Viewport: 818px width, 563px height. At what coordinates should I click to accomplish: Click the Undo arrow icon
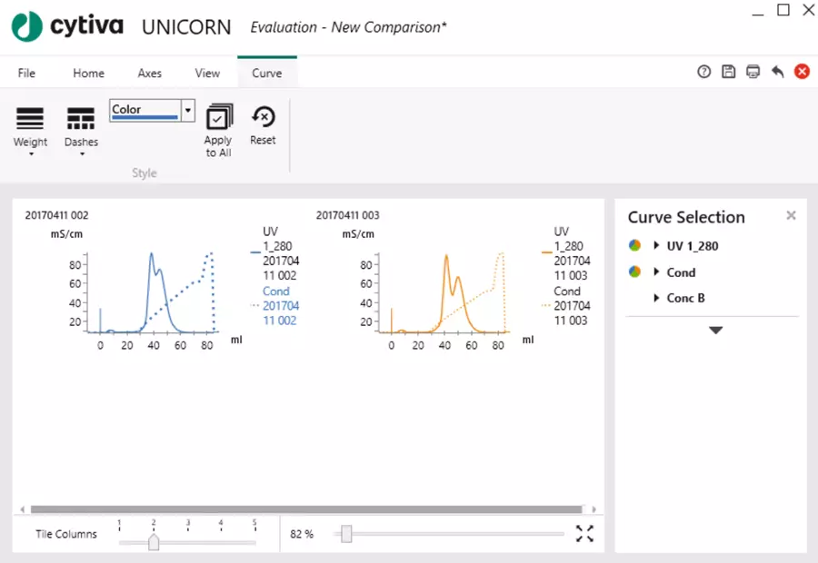coord(778,71)
